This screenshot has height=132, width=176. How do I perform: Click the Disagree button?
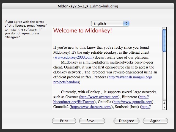pos(127,121)
